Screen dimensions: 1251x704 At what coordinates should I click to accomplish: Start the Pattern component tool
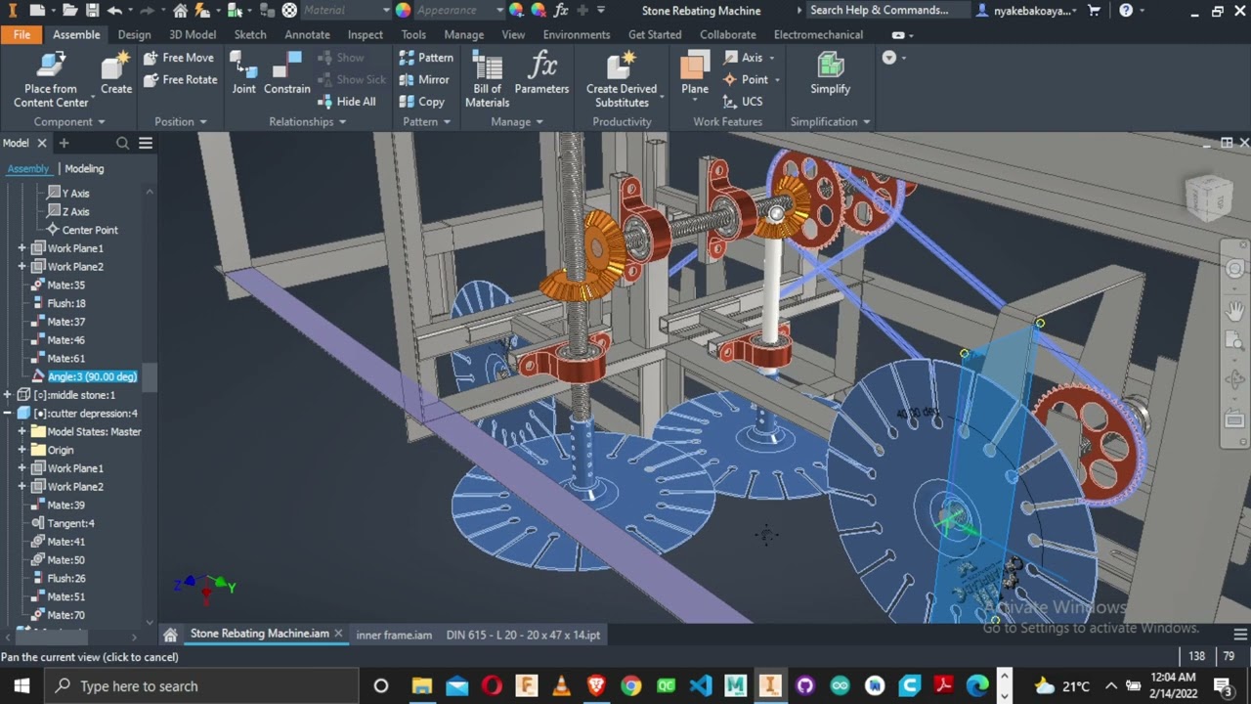(426, 58)
